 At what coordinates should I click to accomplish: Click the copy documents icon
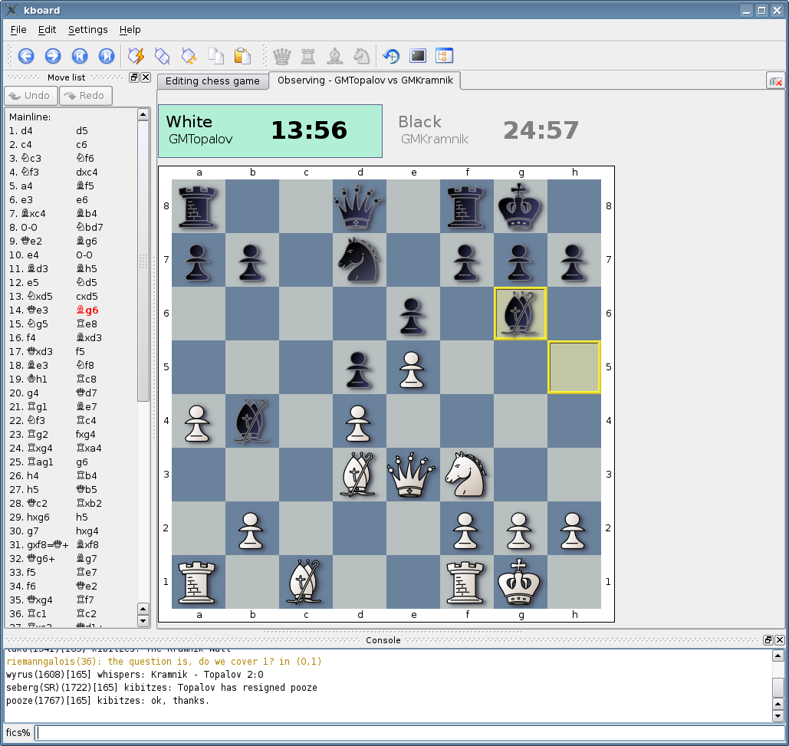pos(216,56)
